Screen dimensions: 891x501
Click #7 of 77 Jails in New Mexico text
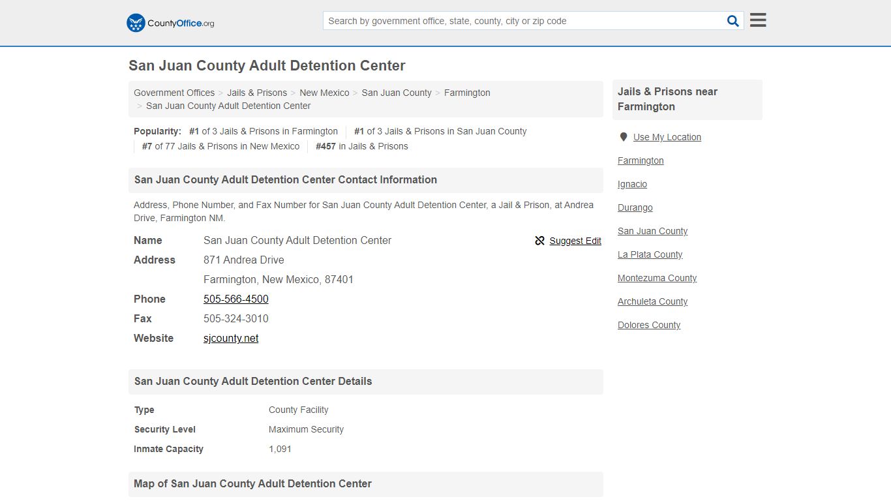tap(221, 146)
